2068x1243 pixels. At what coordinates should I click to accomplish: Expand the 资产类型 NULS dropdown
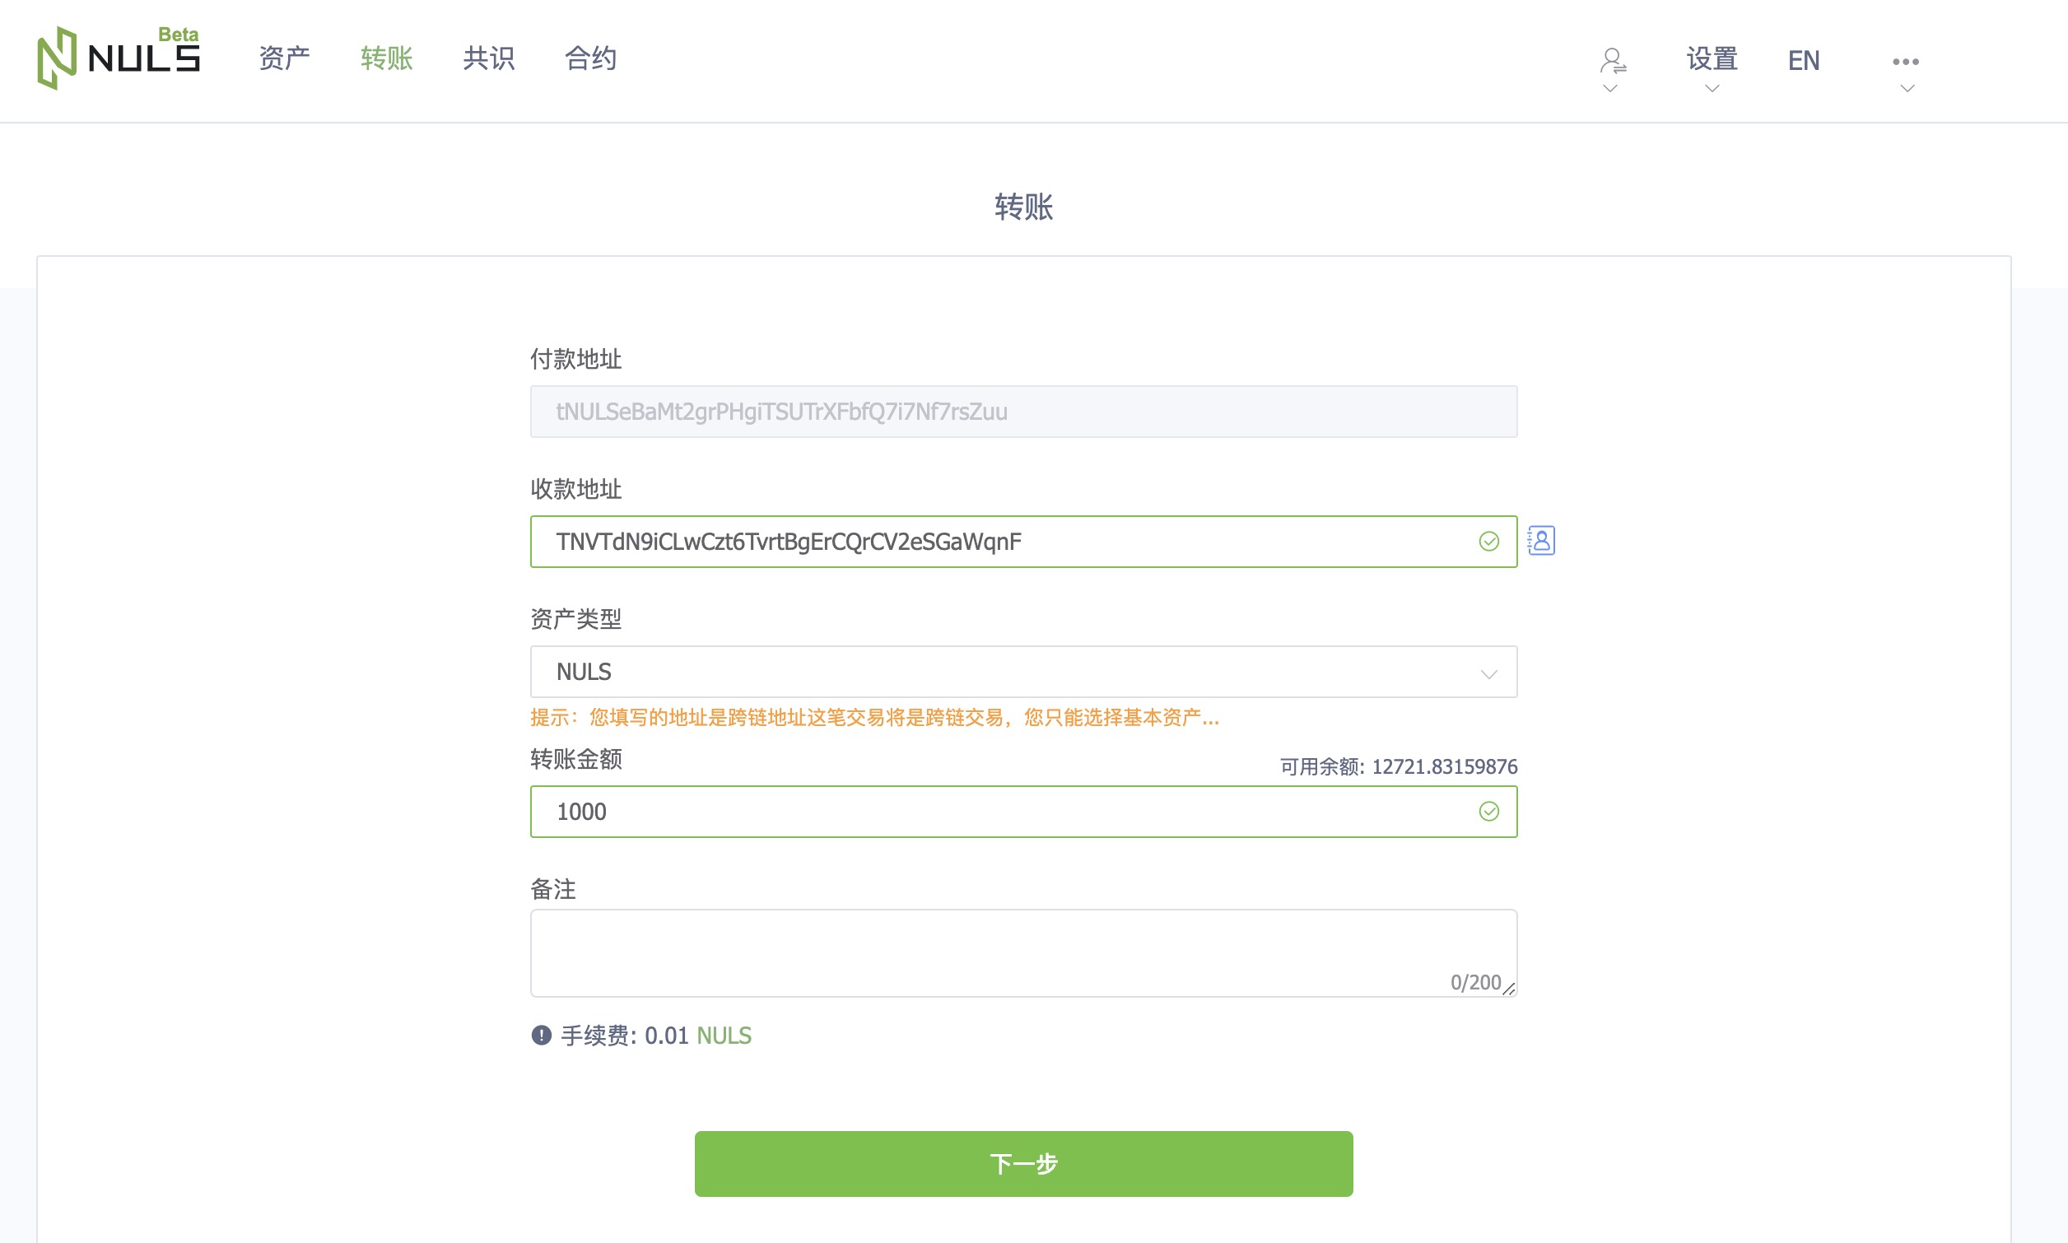(1005, 672)
